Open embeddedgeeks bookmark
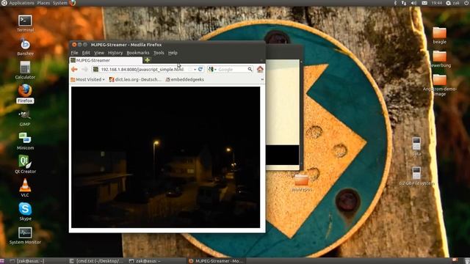Screen dimensions: 470x264 [x=184, y=80]
